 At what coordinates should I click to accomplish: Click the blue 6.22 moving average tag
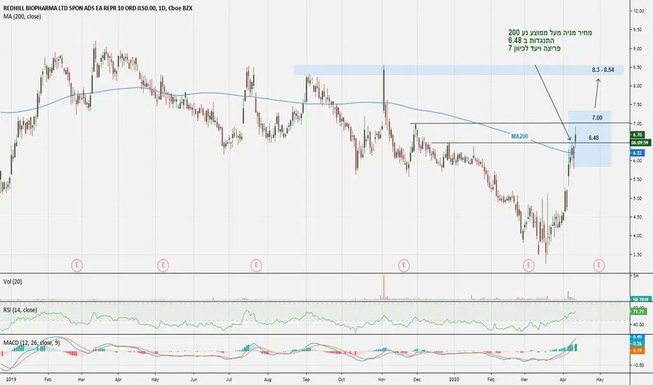637,153
